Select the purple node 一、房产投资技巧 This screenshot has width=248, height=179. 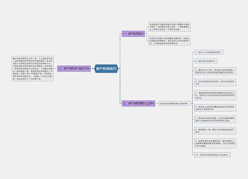(x=133, y=34)
